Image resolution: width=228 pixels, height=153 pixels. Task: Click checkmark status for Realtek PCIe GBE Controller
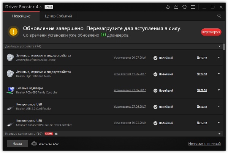click(155, 91)
